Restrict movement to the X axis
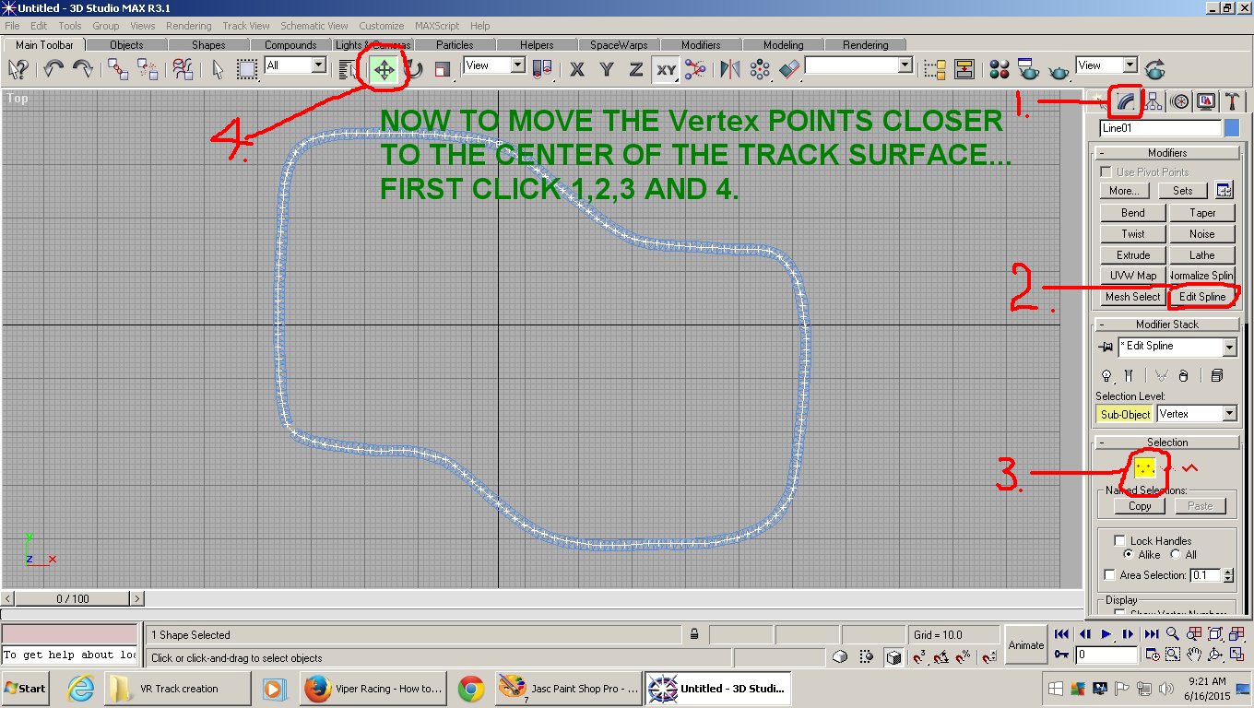This screenshot has width=1254, height=708. 577,68
